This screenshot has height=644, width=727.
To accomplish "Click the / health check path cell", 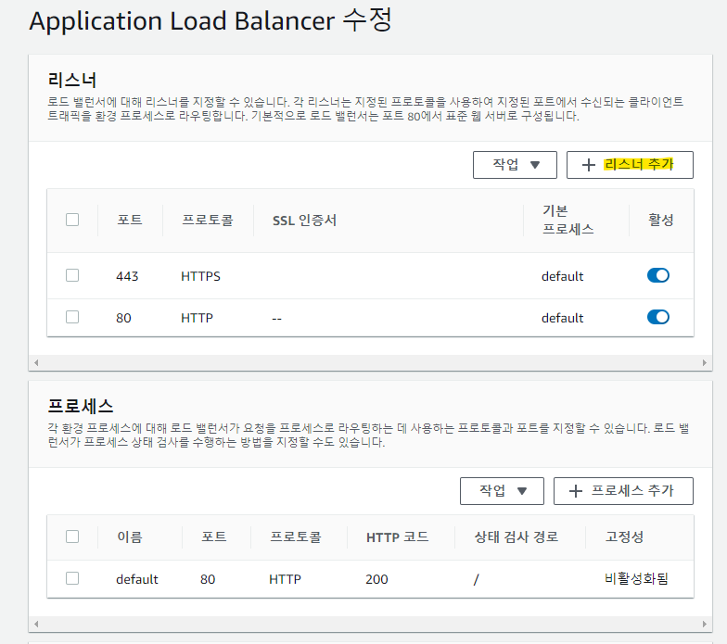I will pos(477,579).
